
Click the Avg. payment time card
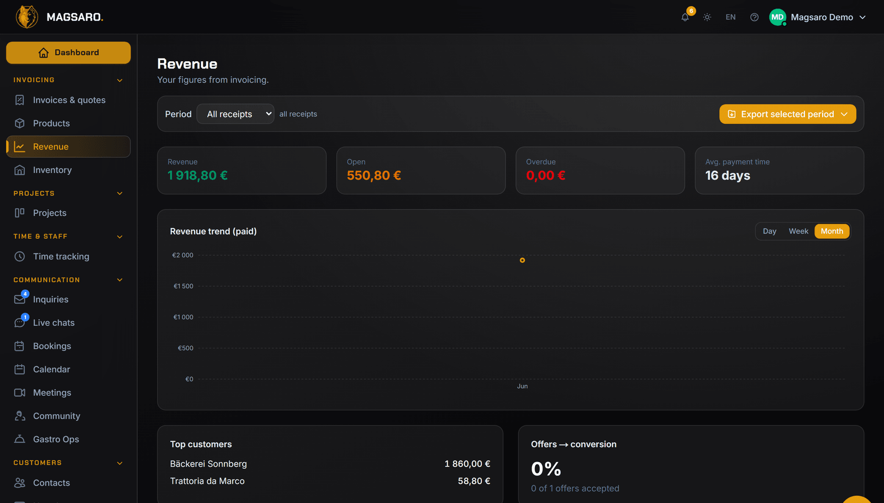point(779,170)
